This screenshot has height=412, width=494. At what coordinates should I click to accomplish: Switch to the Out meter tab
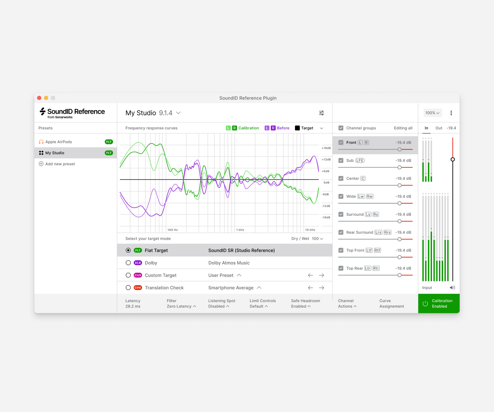(438, 128)
